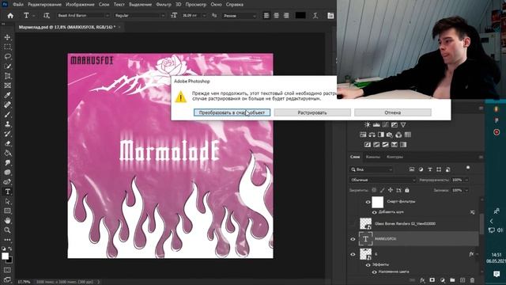Hide layer 6 with eye icon

pyautogui.click(x=353, y=254)
